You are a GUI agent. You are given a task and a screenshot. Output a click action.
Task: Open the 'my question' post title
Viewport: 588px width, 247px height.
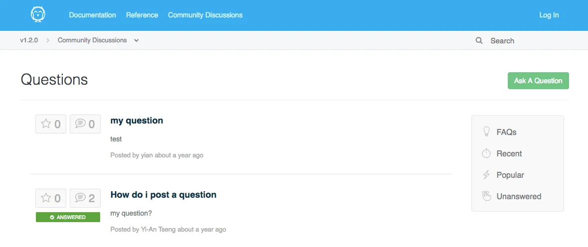(137, 121)
